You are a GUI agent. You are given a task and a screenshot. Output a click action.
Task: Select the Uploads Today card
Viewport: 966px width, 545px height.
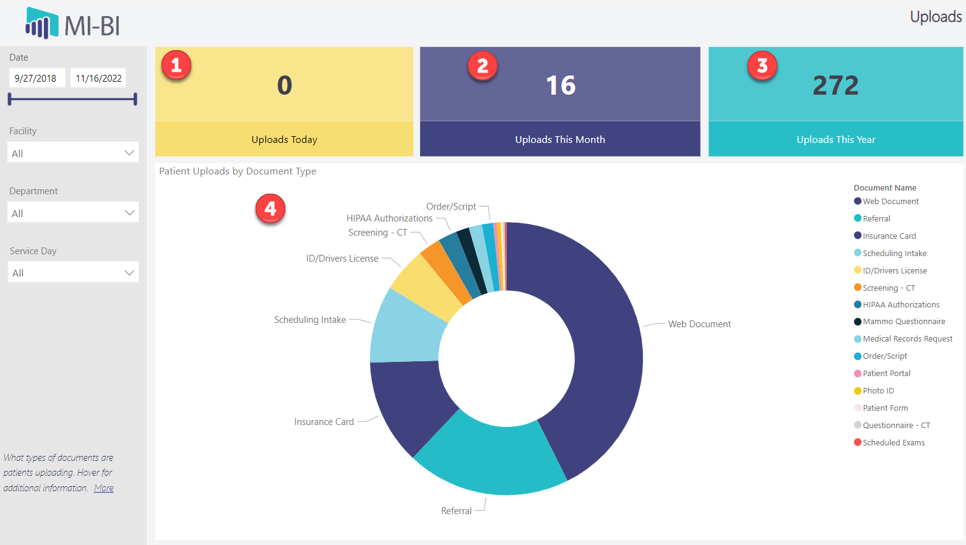(x=284, y=101)
